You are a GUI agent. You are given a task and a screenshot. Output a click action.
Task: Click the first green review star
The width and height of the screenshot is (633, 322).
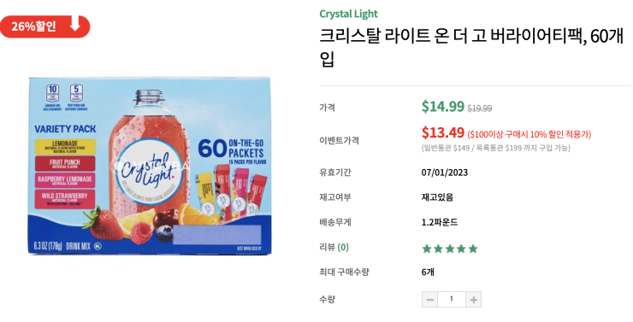427,249
